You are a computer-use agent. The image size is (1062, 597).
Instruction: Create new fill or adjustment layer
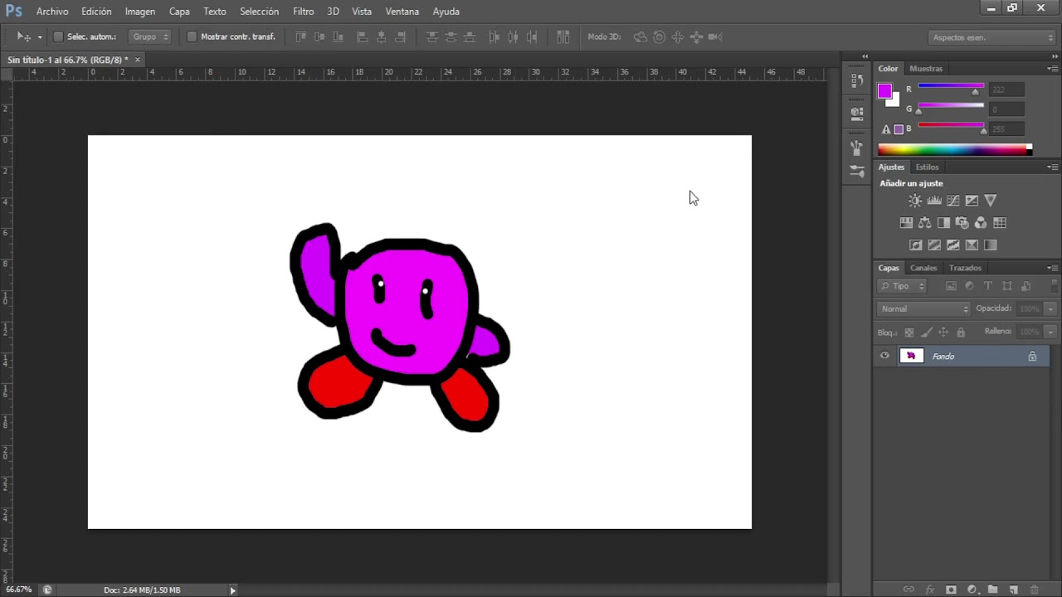(x=972, y=590)
